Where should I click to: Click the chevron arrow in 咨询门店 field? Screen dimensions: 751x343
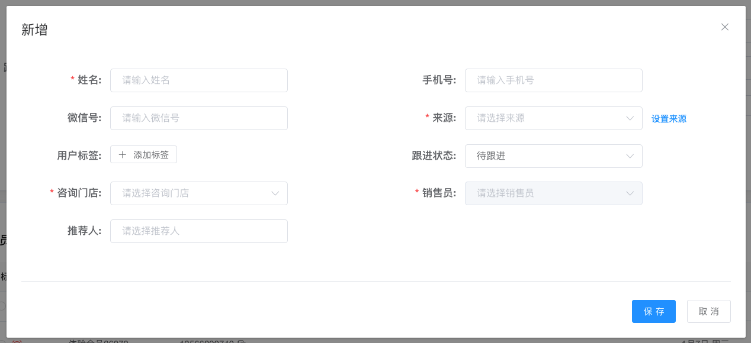275,193
